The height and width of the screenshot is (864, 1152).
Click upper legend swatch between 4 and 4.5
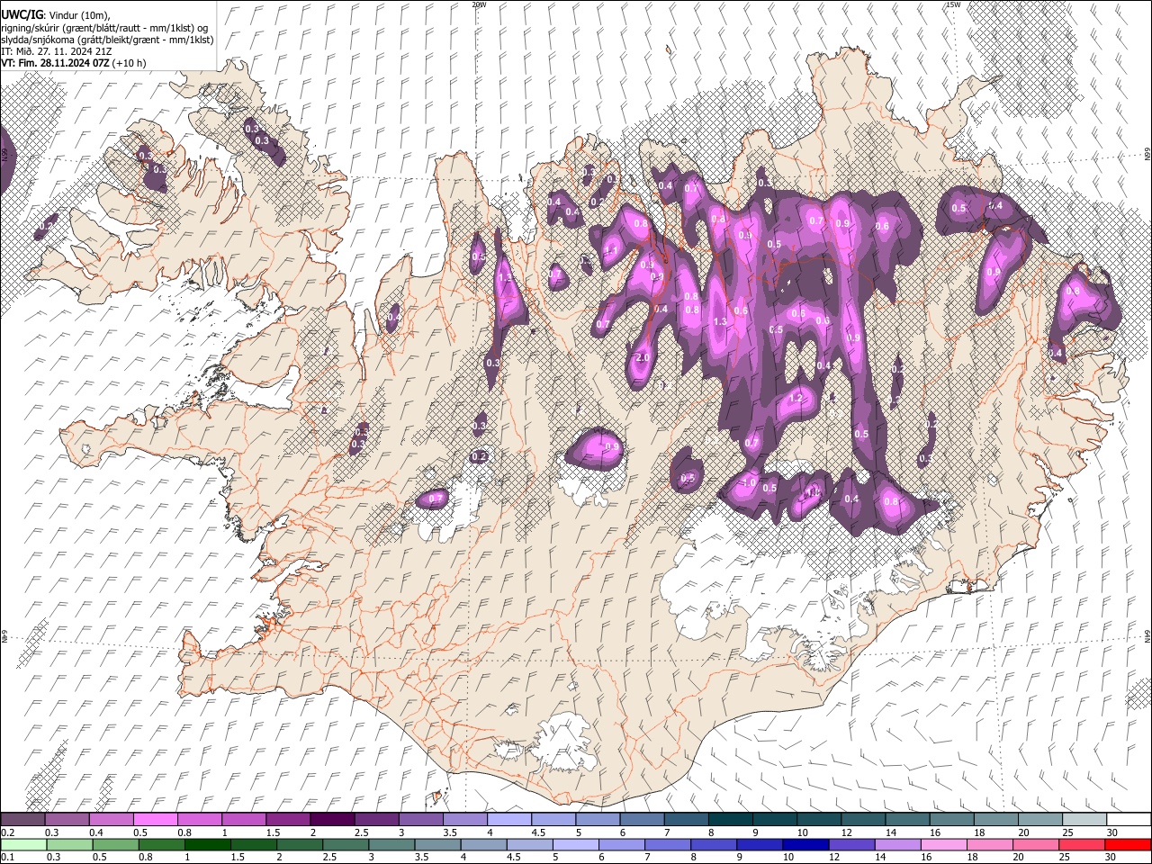point(508,820)
